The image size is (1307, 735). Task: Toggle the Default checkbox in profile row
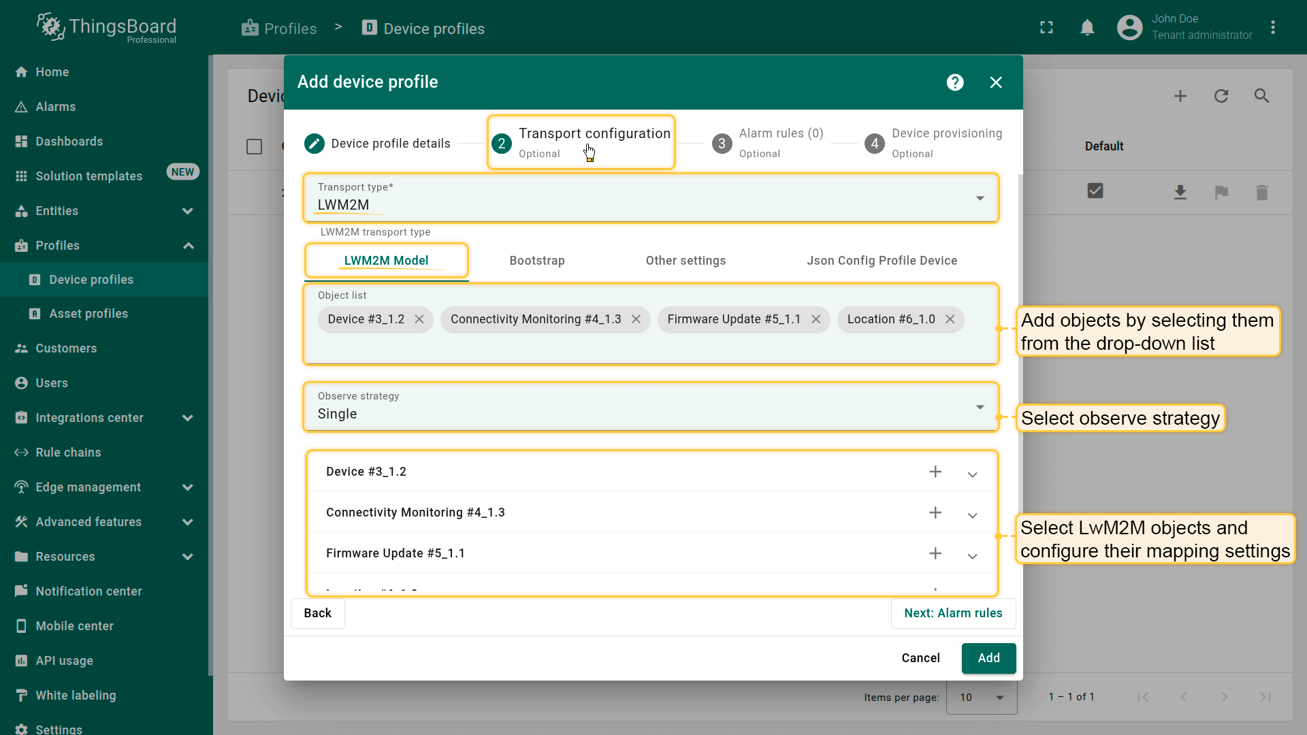[1095, 191]
